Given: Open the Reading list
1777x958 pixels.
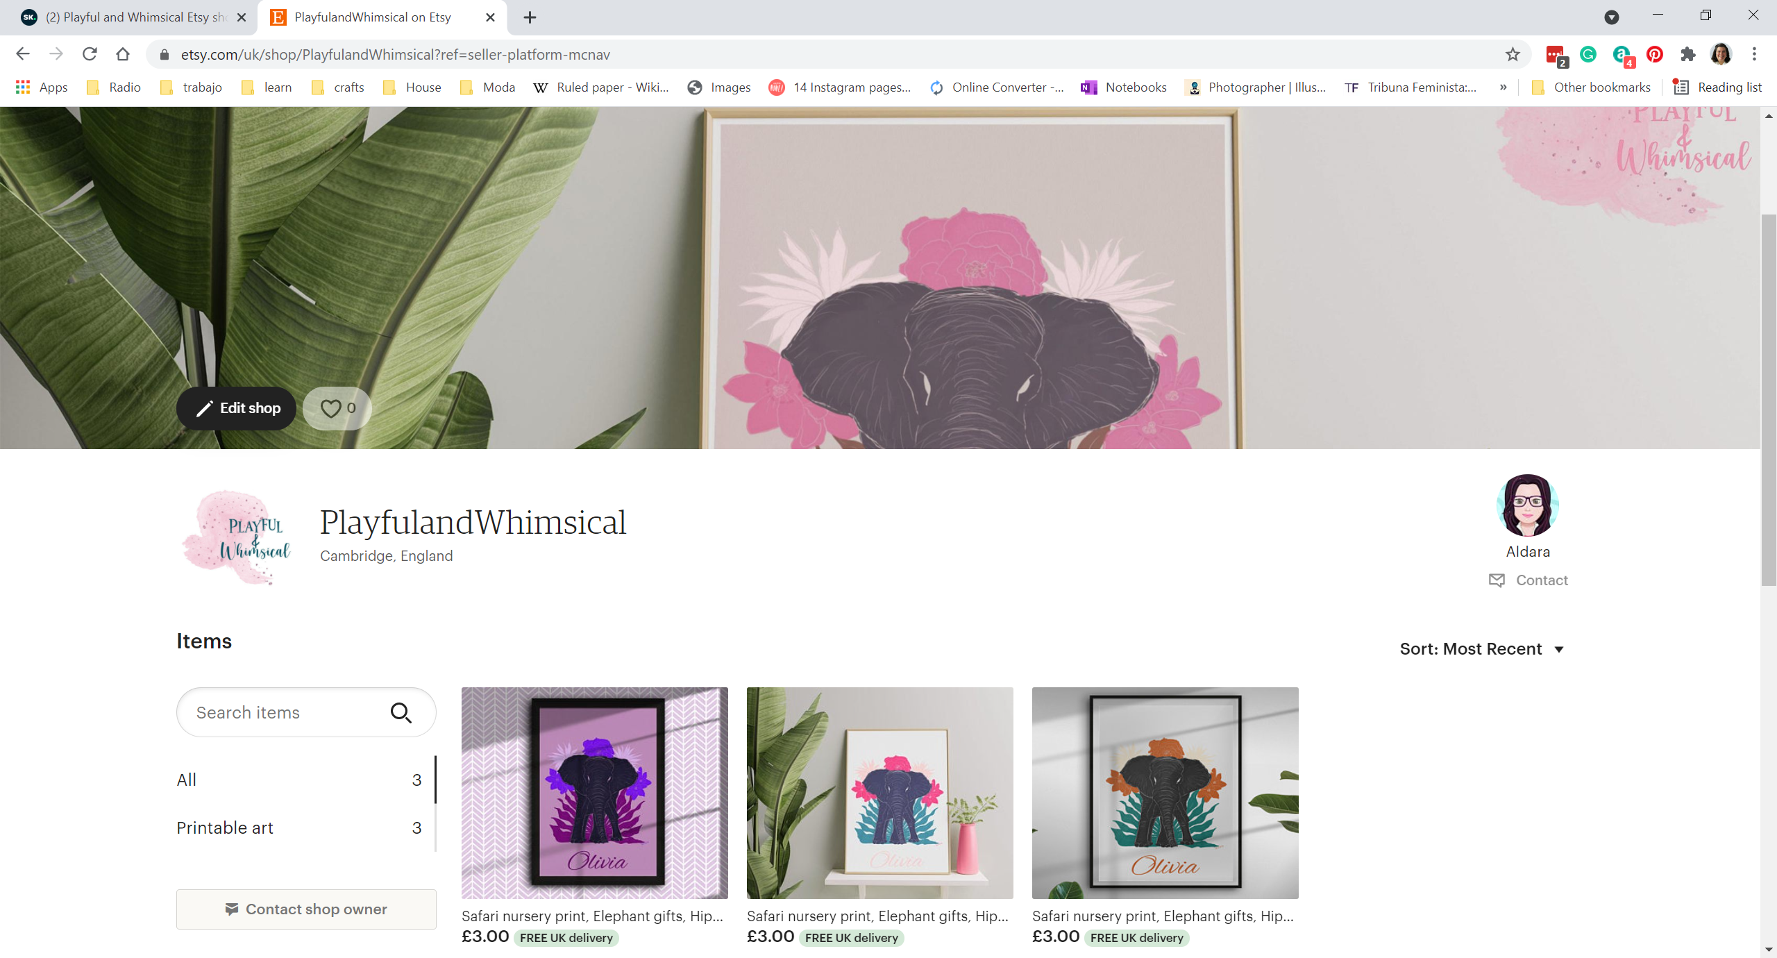Looking at the screenshot, I should (x=1718, y=87).
